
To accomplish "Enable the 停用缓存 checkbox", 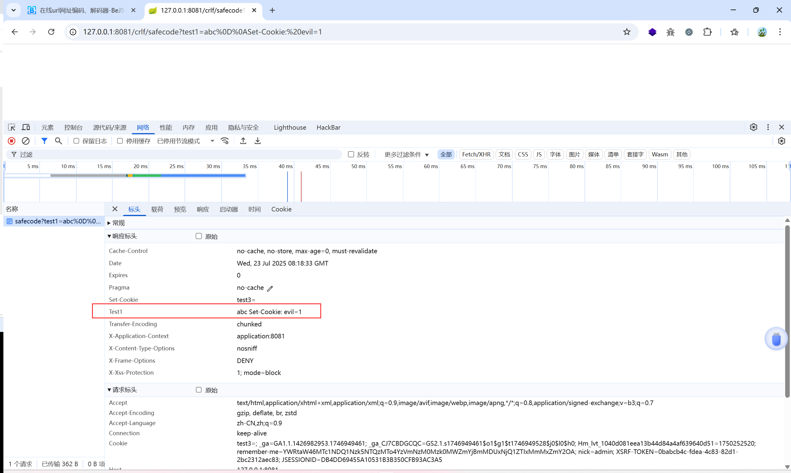I will (120, 141).
